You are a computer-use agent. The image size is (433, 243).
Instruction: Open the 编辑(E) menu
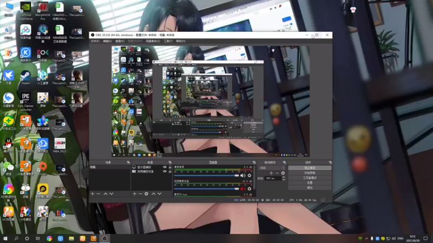click(107, 41)
